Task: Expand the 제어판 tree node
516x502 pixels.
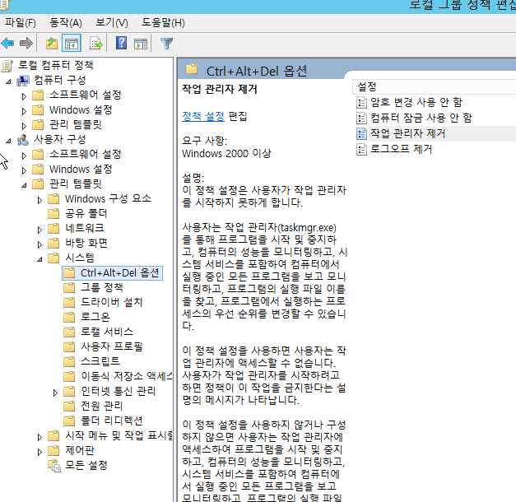Action: (x=40, y=452)
